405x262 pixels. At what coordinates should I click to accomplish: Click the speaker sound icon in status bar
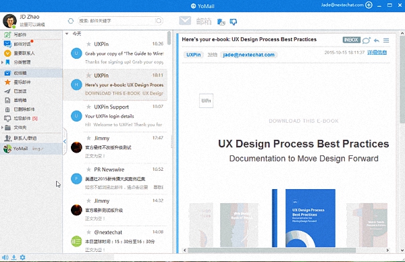(5, 257)
